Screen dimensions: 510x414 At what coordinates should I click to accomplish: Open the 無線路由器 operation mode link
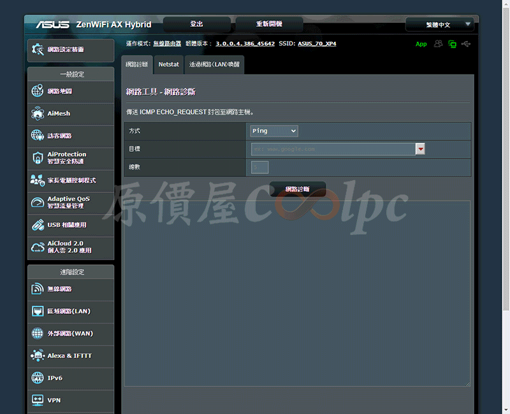click(167, 43)
